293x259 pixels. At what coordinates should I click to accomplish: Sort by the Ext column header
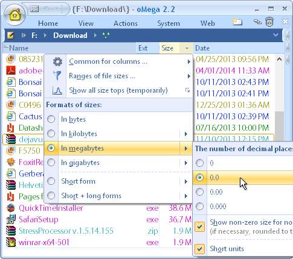(x=148, y=48)
